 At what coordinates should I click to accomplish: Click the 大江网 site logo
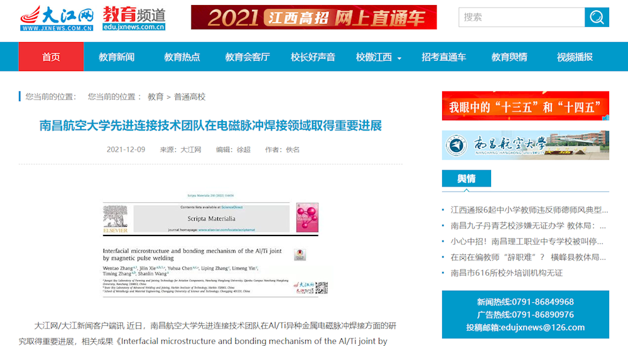[57, 18]
